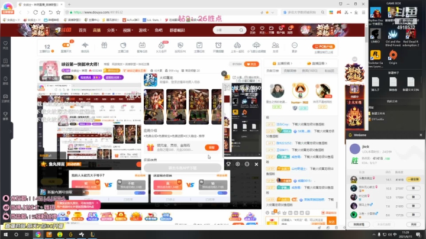
Task: Click the grey download bar in game popup
Action: (182, 168)
